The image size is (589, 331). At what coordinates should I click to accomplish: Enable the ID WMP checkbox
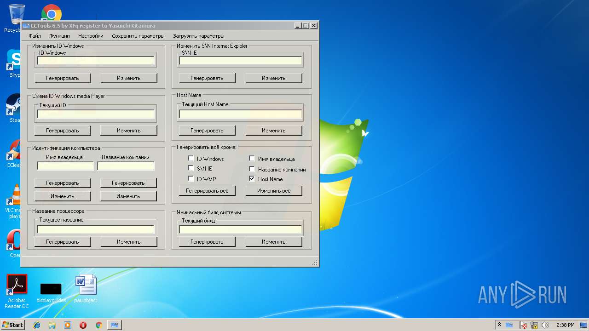click(x=191, y=179)
